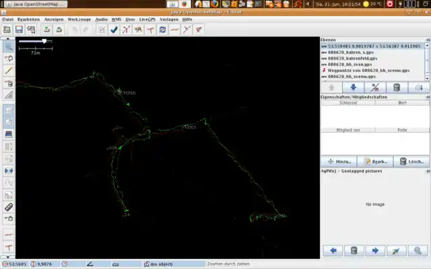Image resolution: width=431 pixels, height=269 pixels.
Task: Click the GPX open toolbar icon
Action: coord(31,30)
